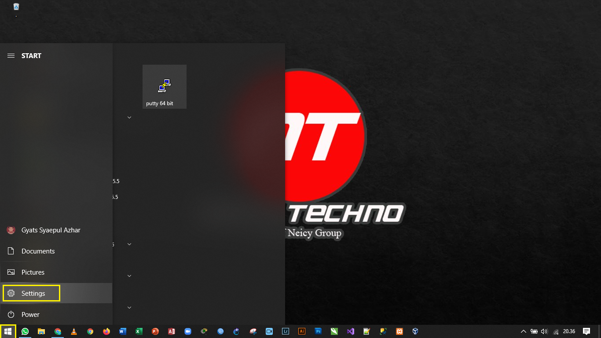This screenshot has width=601, height=338.
Task: Open PowerPoint from the taskbar
Action: [155, 331]
